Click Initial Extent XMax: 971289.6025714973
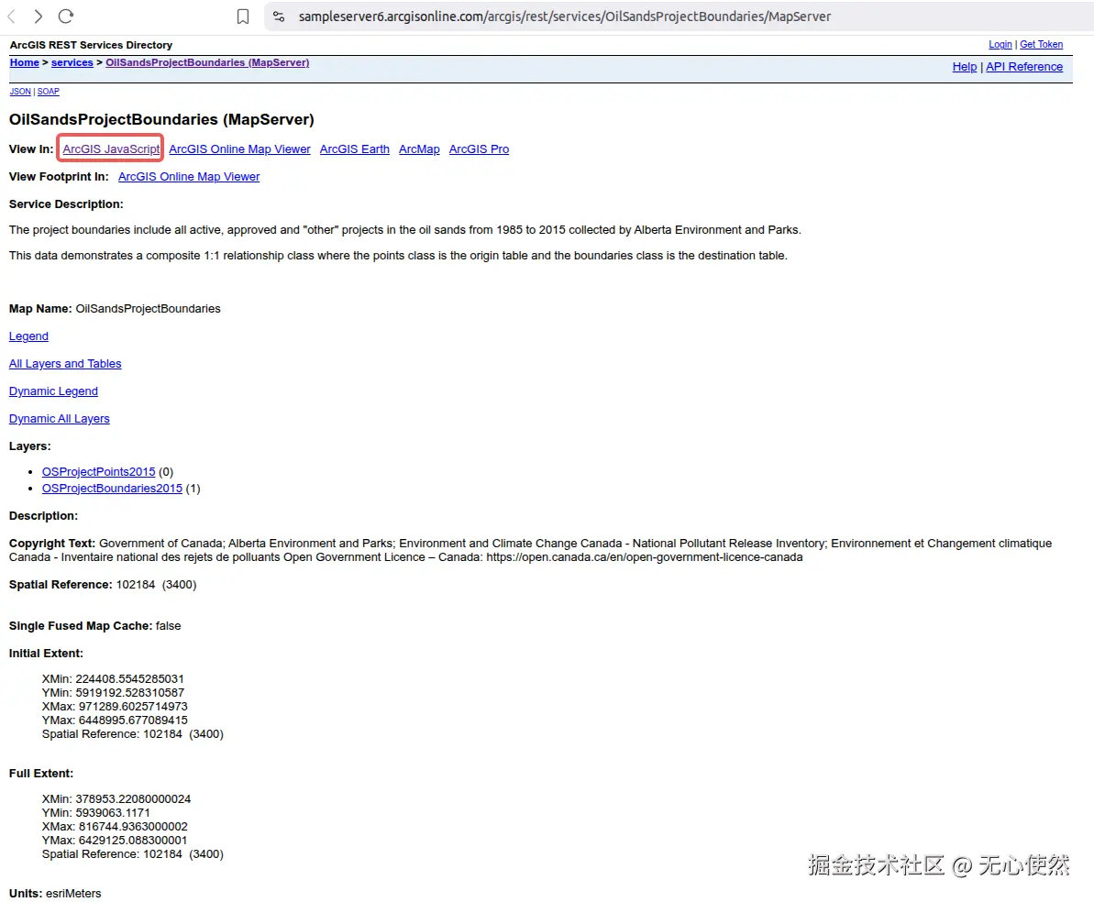The height and width of the screenshot is (902, 1094). click(x=115, y=707)
